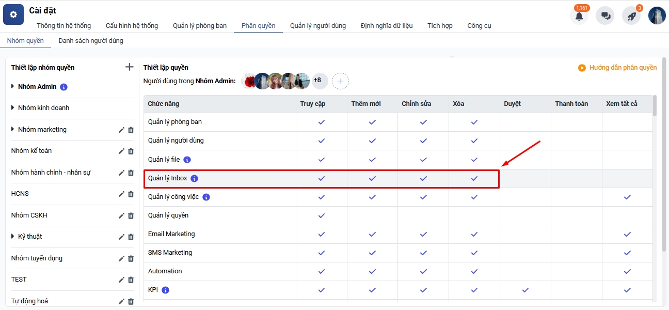Image resolution: width=669 pixels, height=310 pixels.
Task: Click the rocket icon in header
Action: (x=631, y=16)
